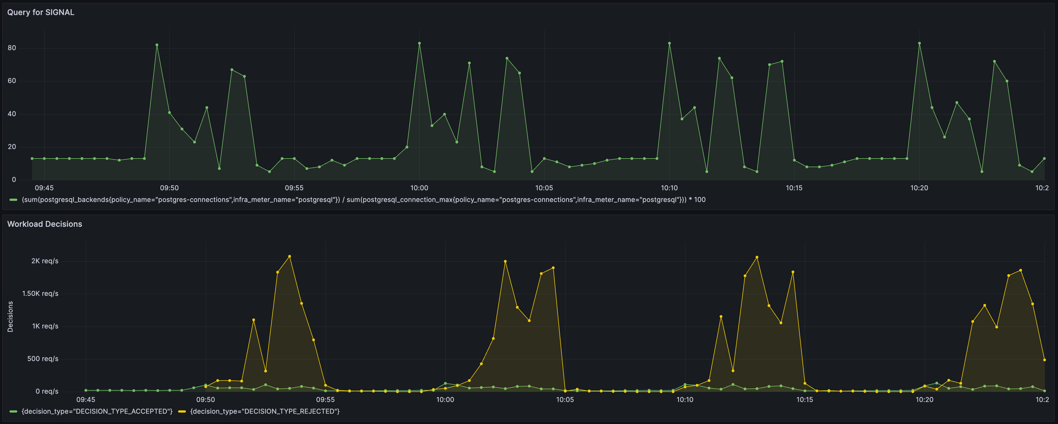Toggle DECISION_TYPE_REJECTED legend series
Image resolution: width=1058 pixels, height=424 pixels.
click(265, 411)
